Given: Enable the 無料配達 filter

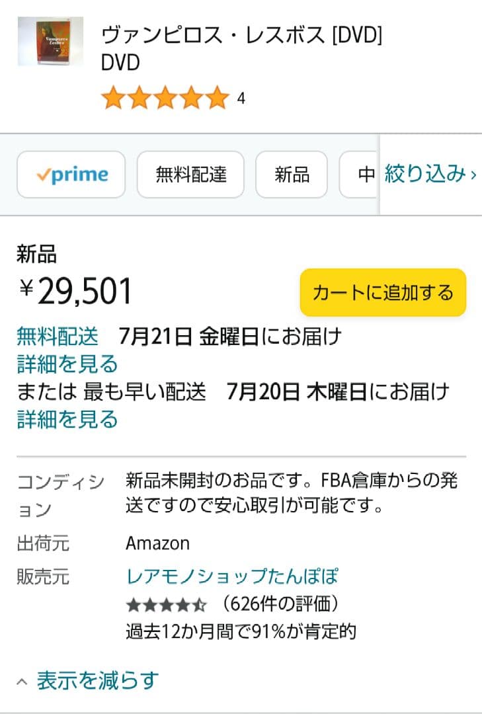Looking at the screenshot, I should point(190,174).
